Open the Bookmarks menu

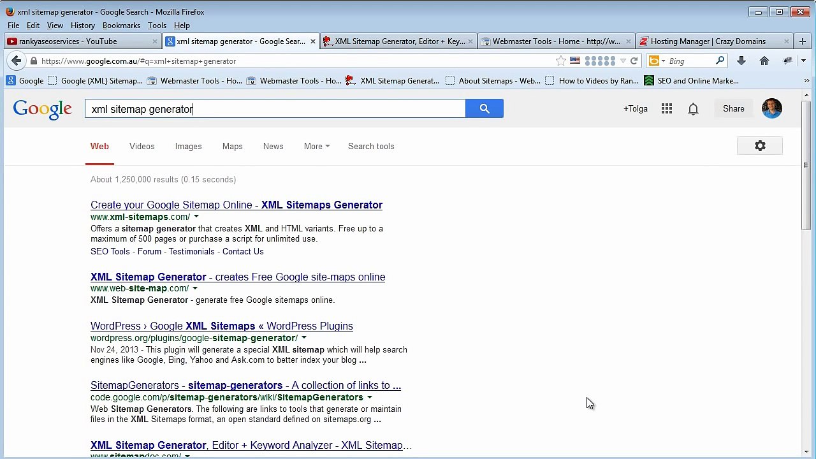(x=121, y=25)
